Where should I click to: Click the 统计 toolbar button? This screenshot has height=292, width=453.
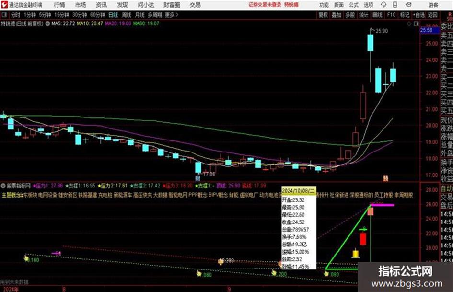tap(364, 15)
